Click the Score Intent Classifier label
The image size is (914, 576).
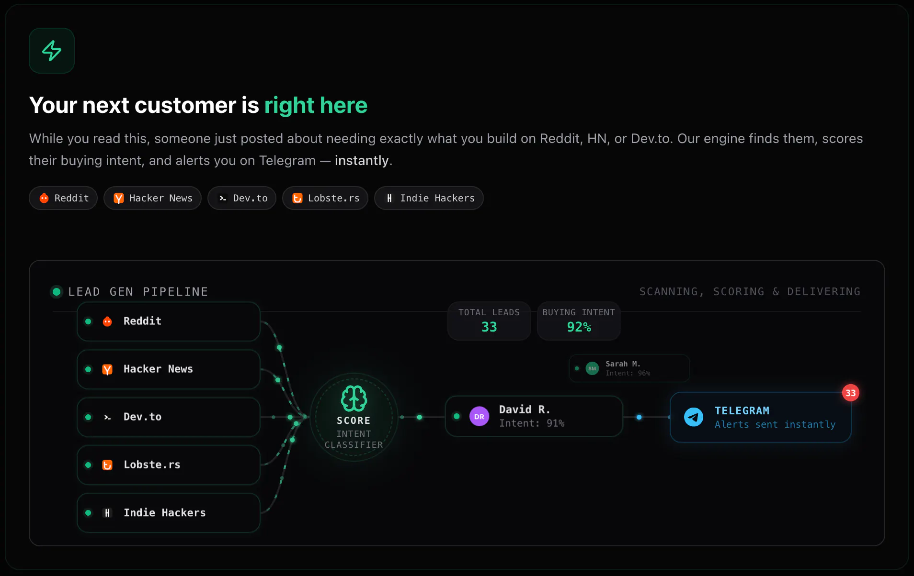pyautogui.click(x=354, y=432)
